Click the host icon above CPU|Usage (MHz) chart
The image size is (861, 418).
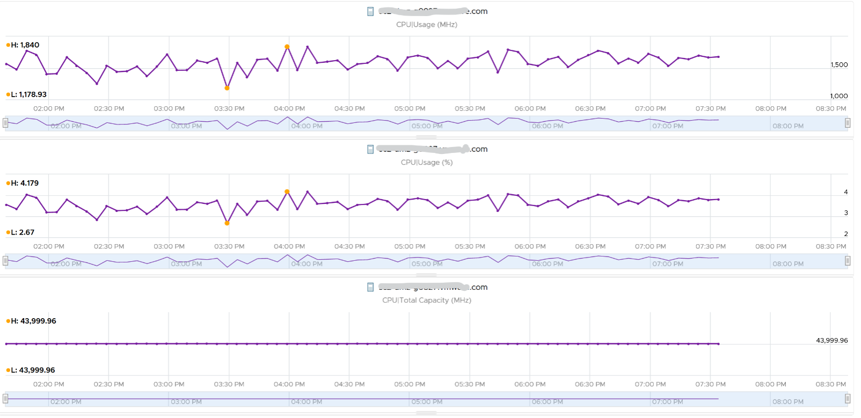370,11
